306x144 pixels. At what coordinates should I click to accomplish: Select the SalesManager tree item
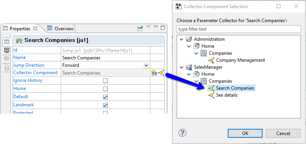[x=208, y=67]
